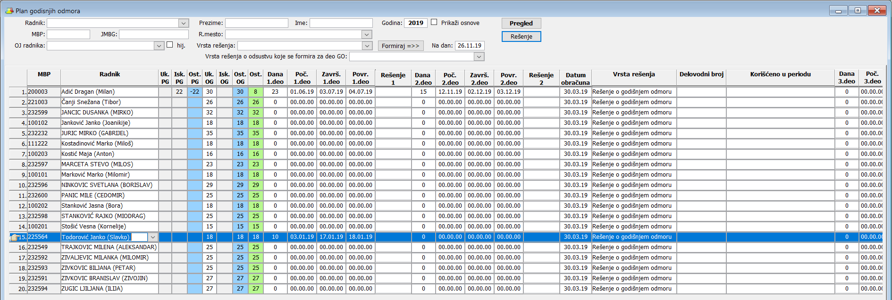Image resolution: width=892 pixels, height=300 pixels.
Task: Toggle the hij. checkbox
Action: coord(170,45)
